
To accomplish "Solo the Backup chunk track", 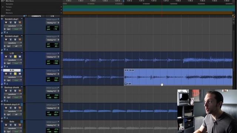I will click(15, 91).
